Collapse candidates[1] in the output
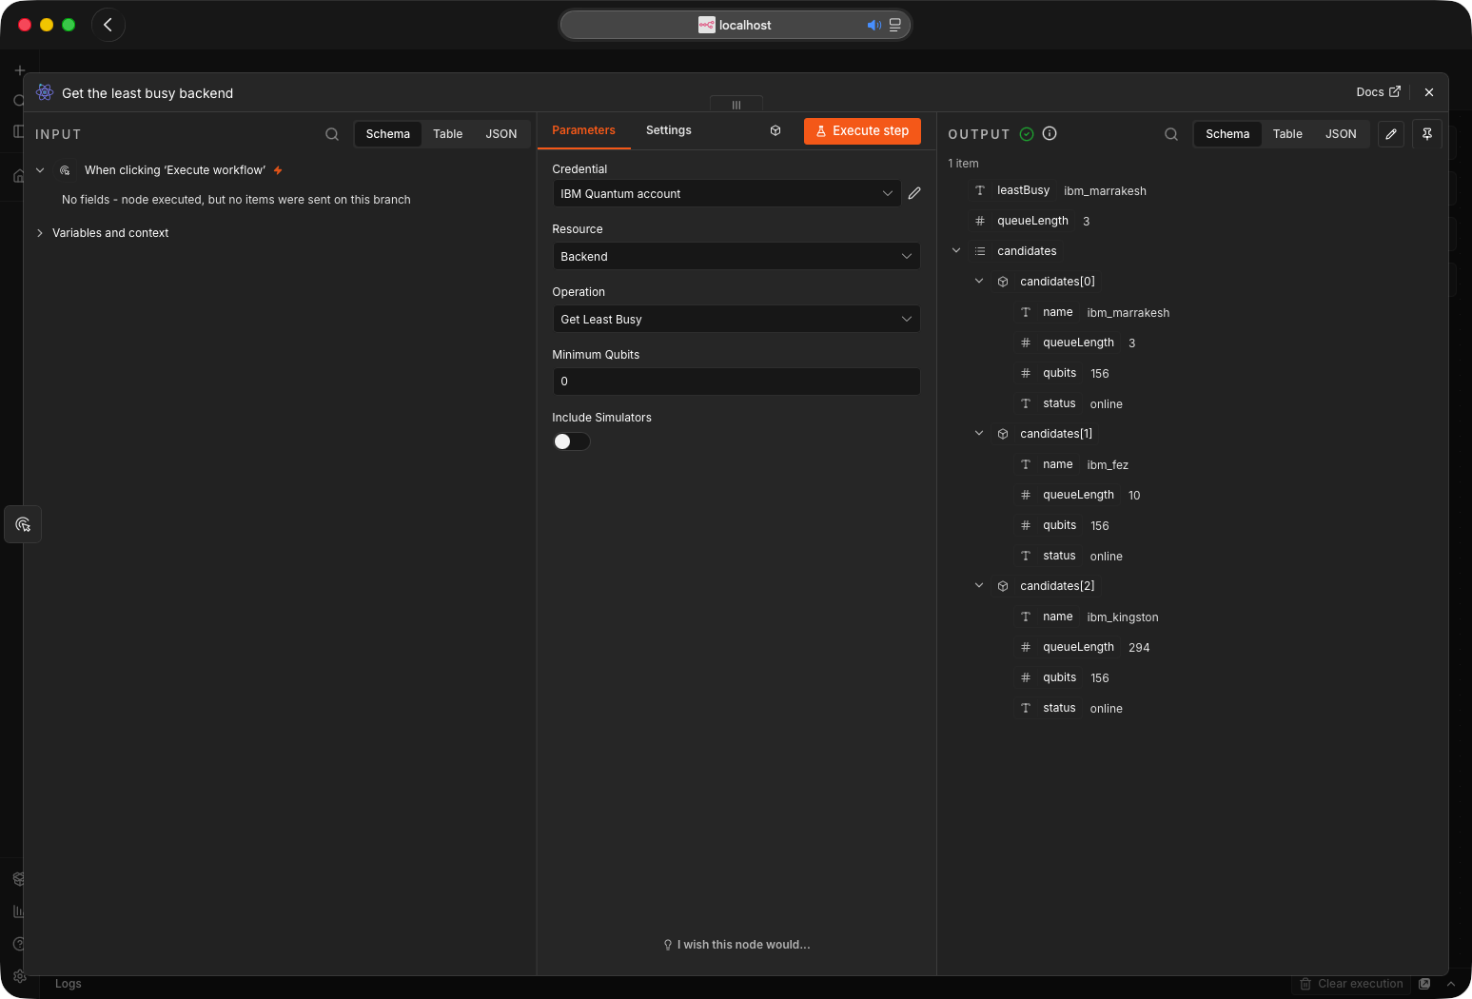The height and width of the screenshot is (999, 1472). 979,434
